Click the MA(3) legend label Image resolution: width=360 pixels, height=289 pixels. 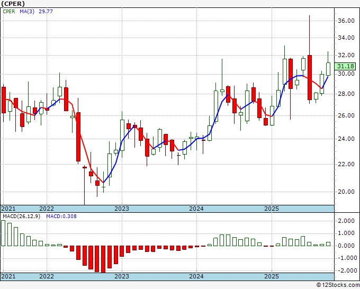[27, 11]
